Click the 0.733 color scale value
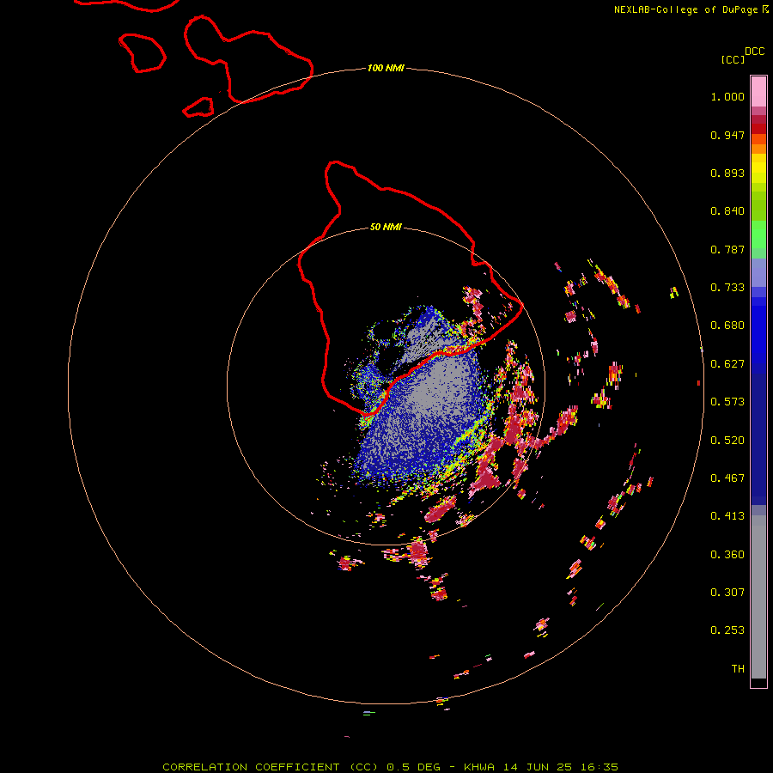 coord(727,288)
